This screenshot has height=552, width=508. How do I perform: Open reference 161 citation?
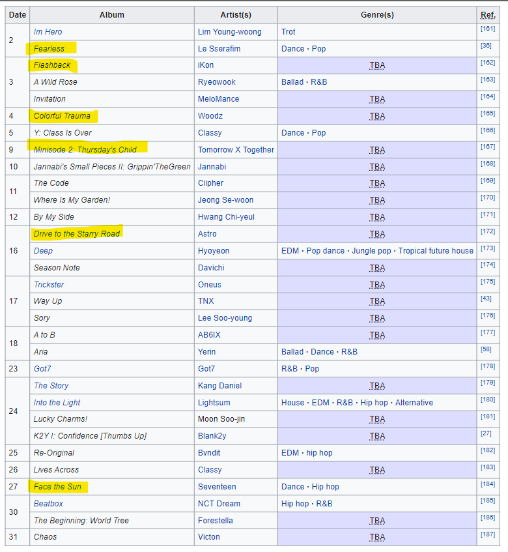pyautogui.click(x=488, y=29)
